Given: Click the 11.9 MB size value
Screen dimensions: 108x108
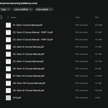Looking at the screenshot, I should pyautogui.click(x=98, y=76).
